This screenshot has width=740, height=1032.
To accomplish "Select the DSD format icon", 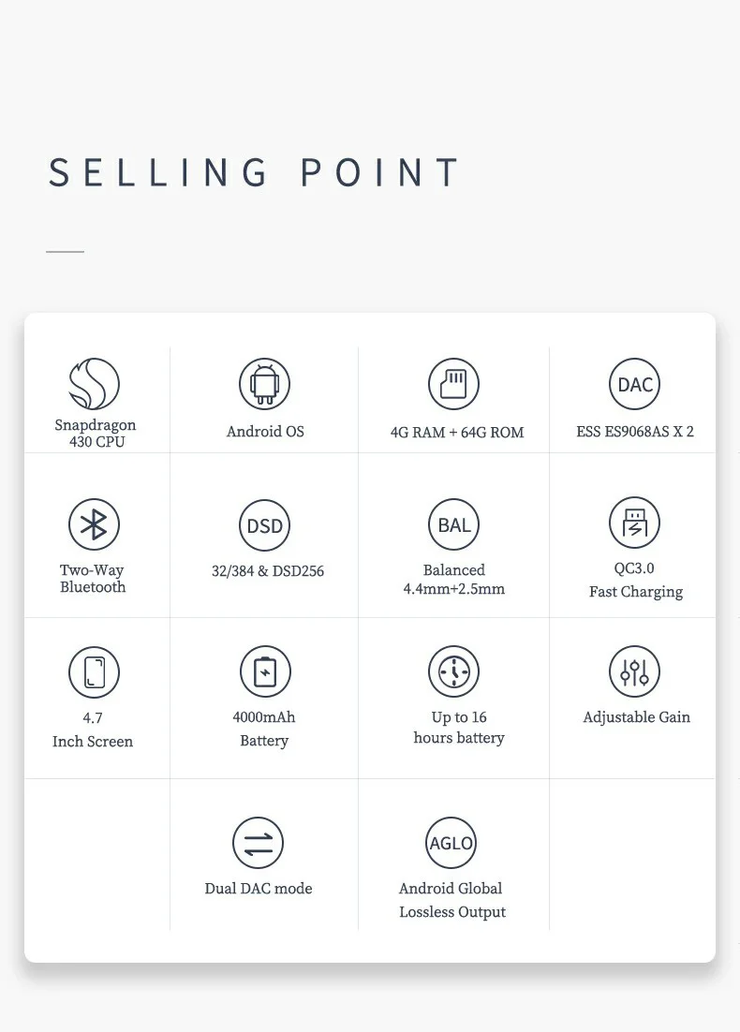I will pyautogui.click(x=265, y=525).
